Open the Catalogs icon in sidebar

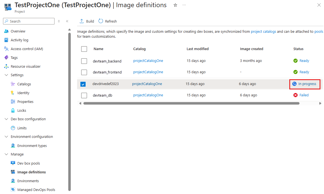(x=13, y=84)
